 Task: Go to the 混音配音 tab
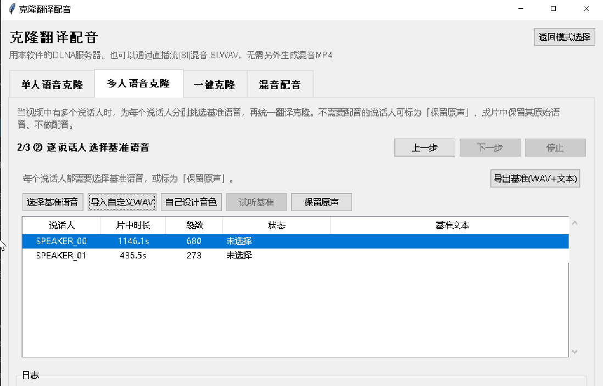point(280,84)
